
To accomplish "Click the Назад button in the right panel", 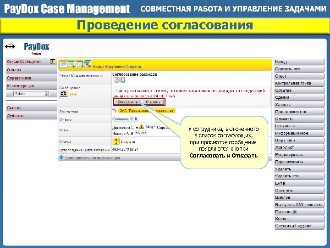I will [x=299, y=62].
